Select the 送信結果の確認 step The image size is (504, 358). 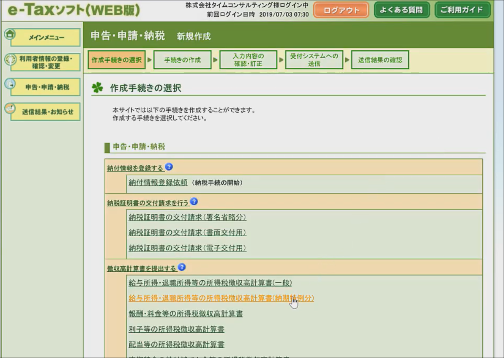point(380,60)
